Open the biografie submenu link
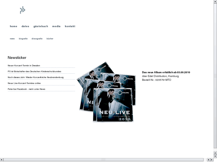Screen dimensions: 217x163 tap(23, 39)
